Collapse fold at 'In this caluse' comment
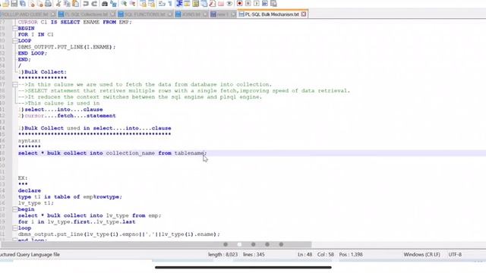This screenshot has width=486, height=273. pos(14,84)
